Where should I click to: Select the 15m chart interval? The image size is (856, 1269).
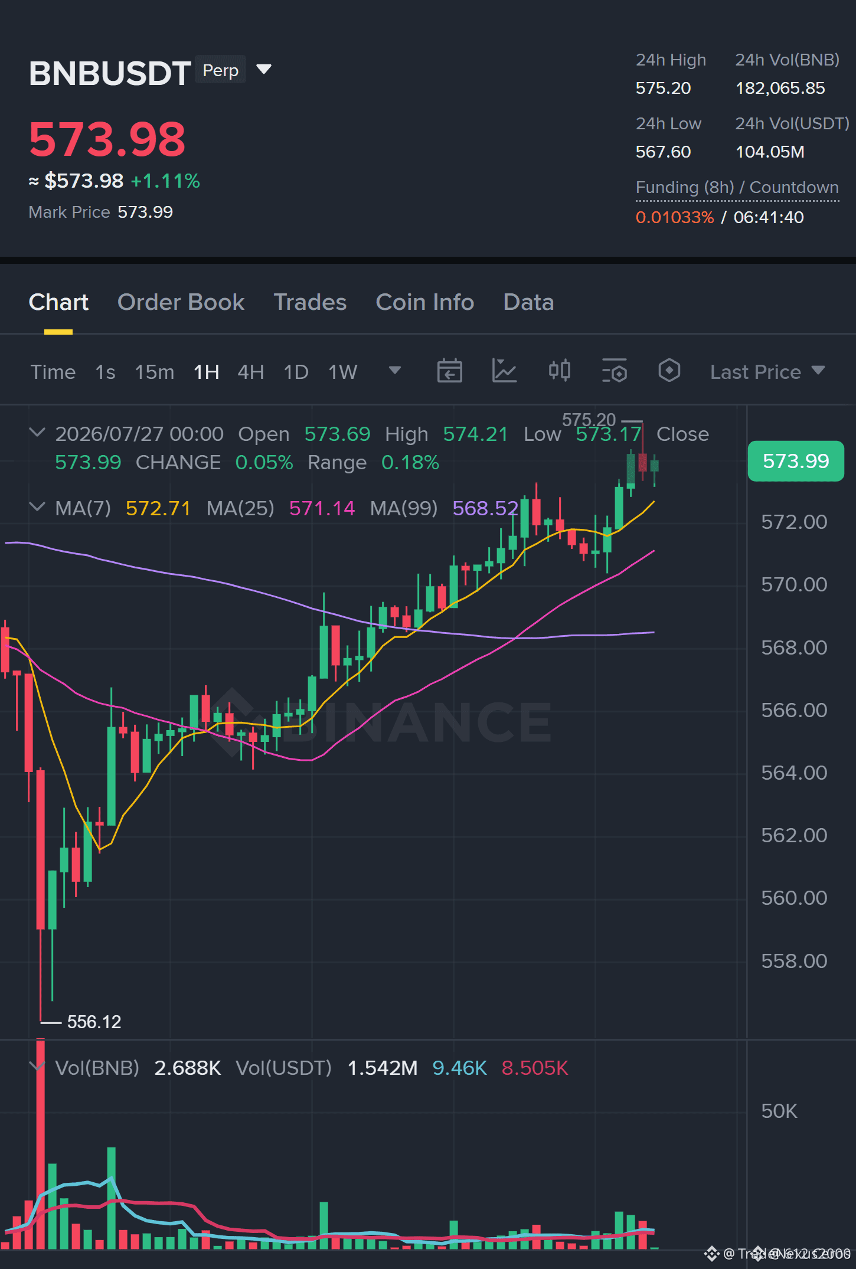[x=154, y=372]
